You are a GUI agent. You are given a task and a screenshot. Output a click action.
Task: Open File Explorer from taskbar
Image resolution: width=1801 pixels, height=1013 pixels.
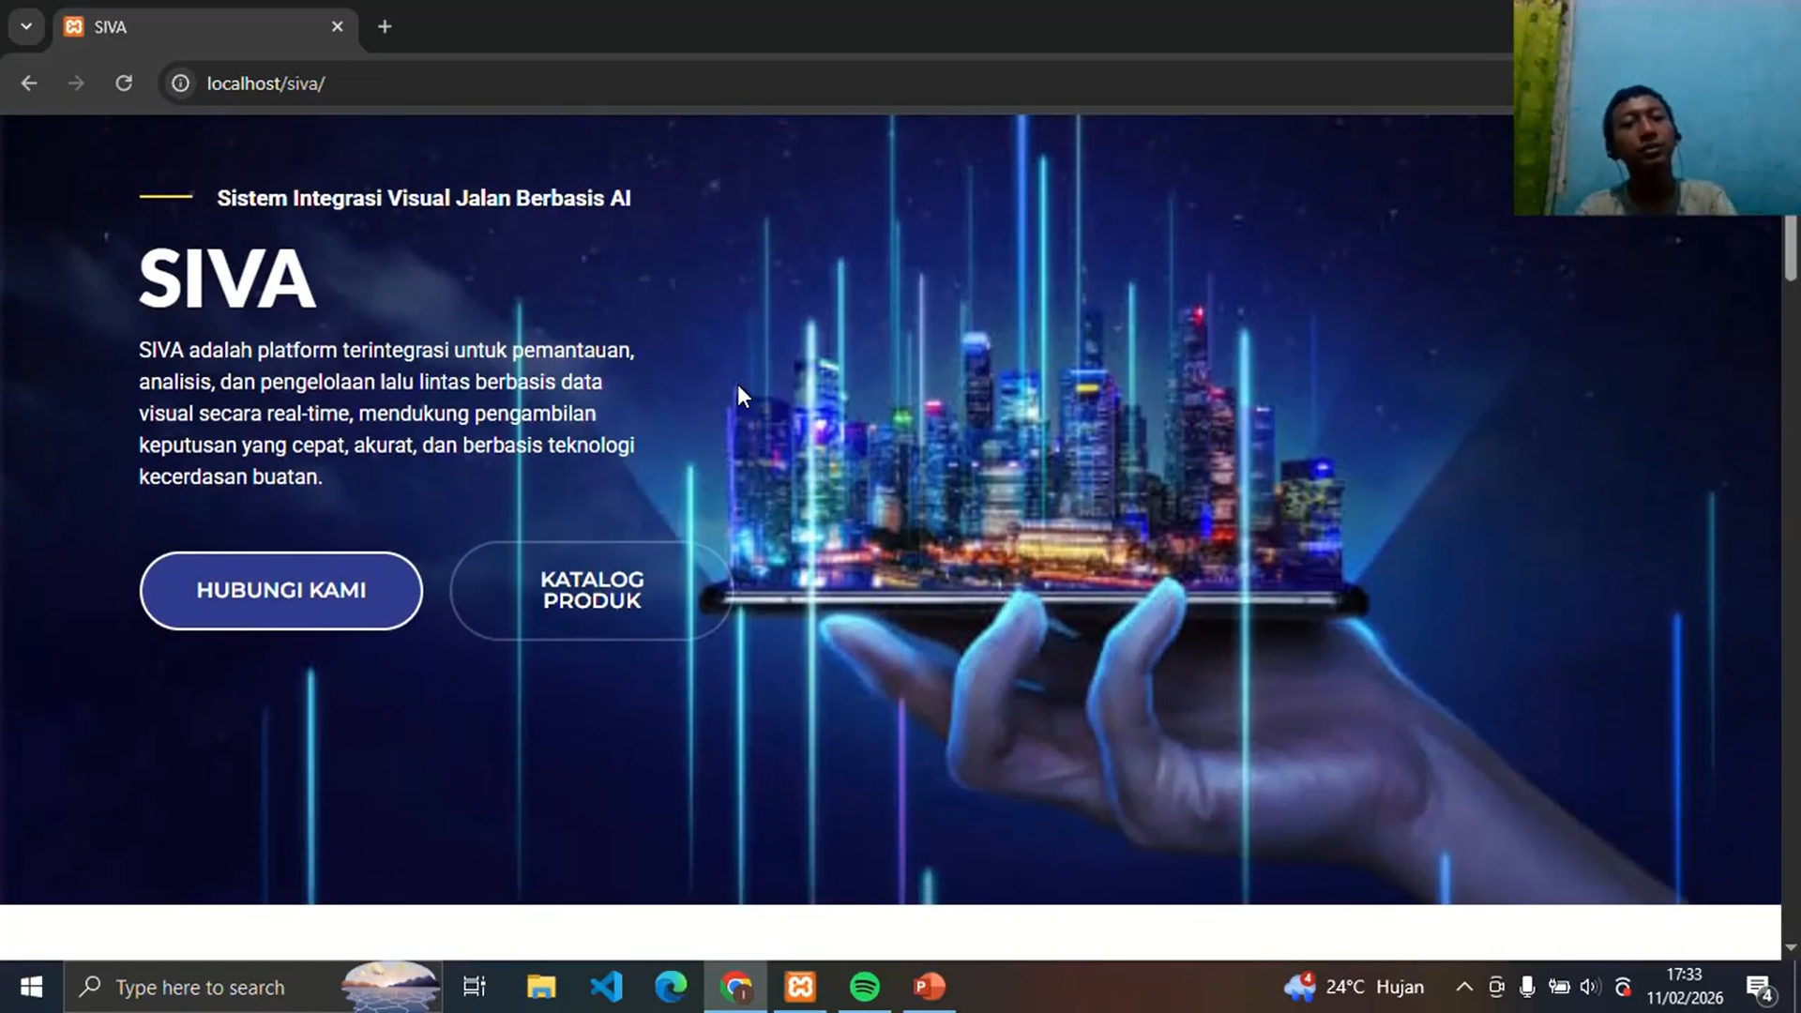tap(541, 987)
